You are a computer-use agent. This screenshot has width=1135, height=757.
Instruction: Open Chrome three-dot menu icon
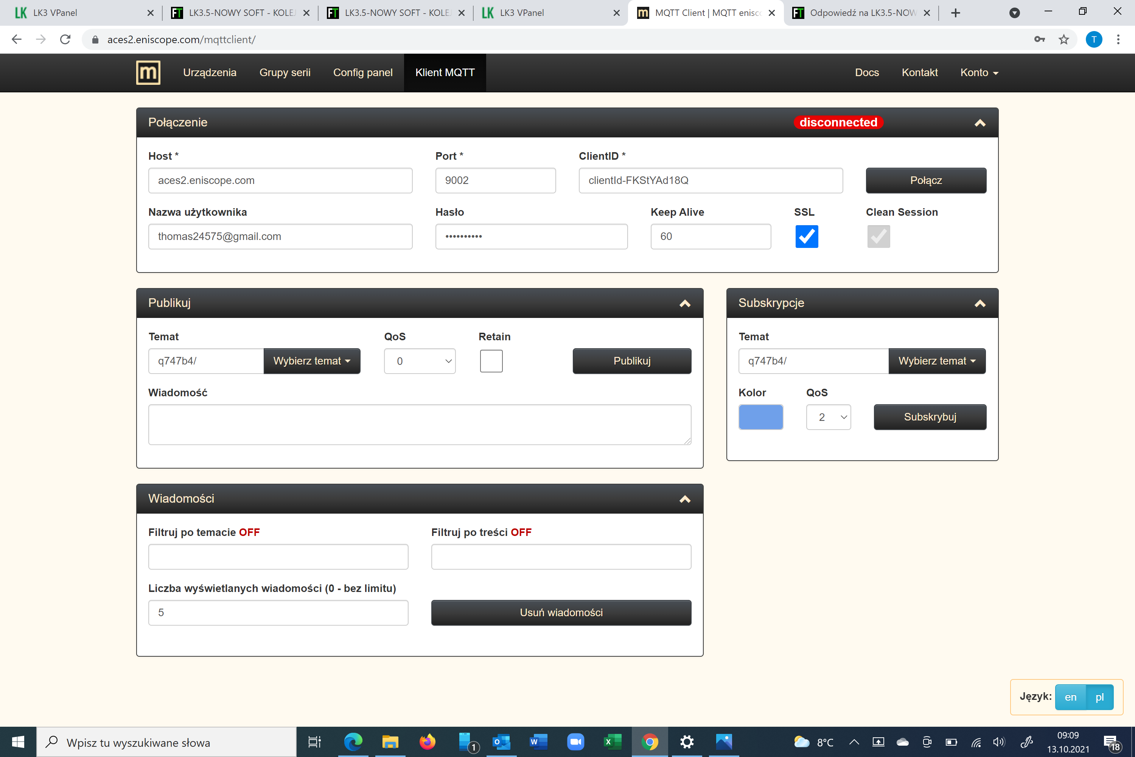coord(1118,40)
